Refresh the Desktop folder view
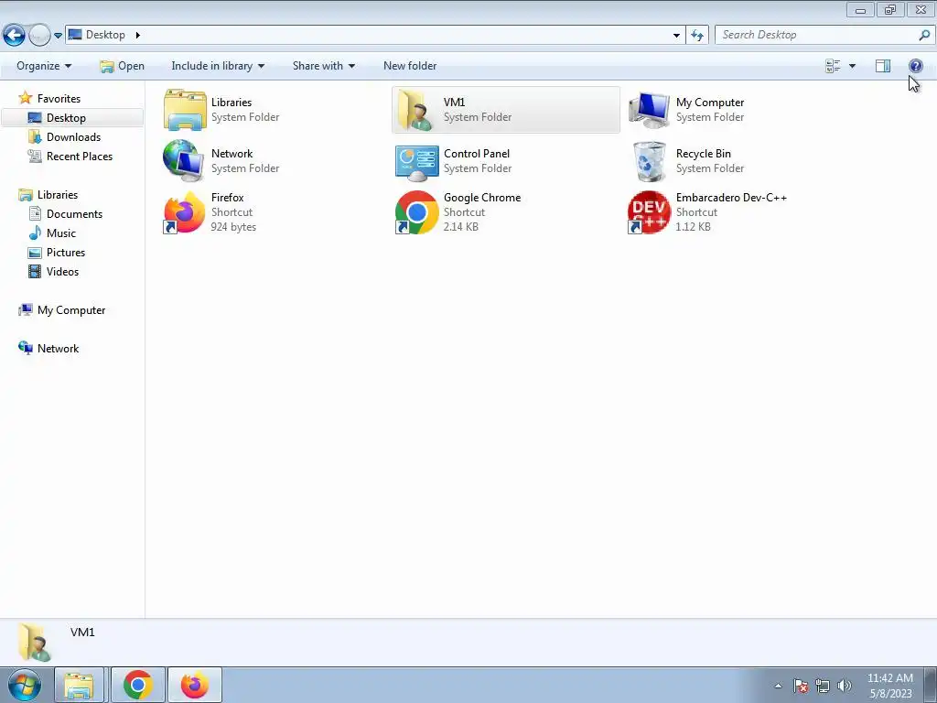Viewport: 937px width, 703px height. (x=697, y=36)
